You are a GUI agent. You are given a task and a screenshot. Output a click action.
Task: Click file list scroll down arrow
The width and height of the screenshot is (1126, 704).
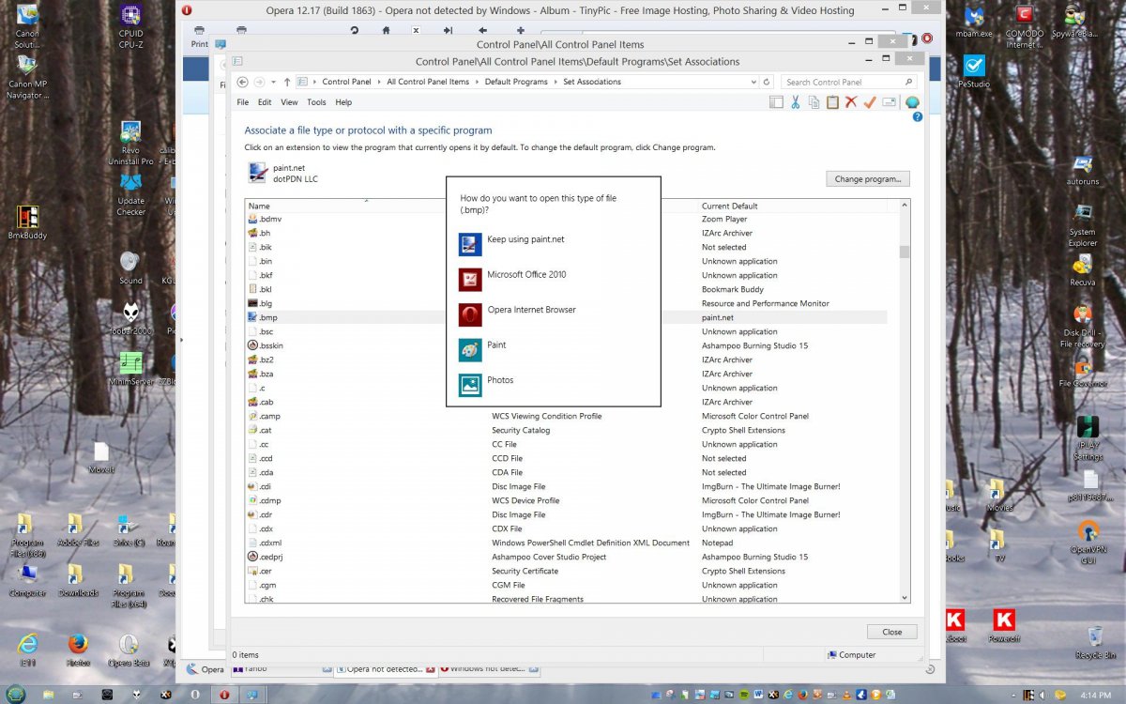click(905, 597)
